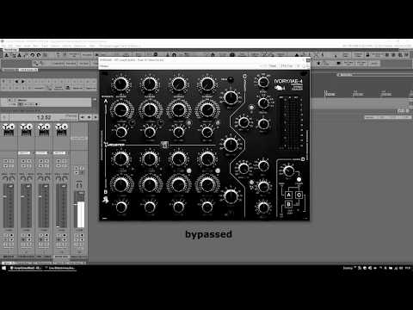Select the C routing block button
This screenshot has height=310, width=413.
click(x=299, y=195)
